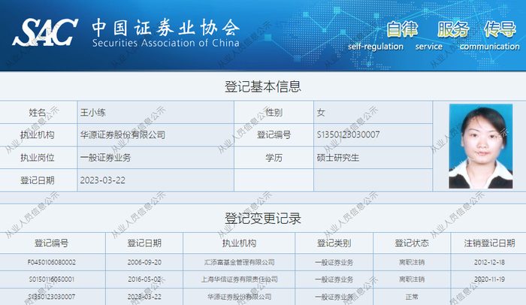
Task: Click the SAC logo in the header
Action: pyautogui.click(x=45, y=32)
